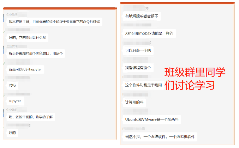
Task: Click the sender tag above '嗯，还能干别的' message
Action: [x=12, y=110]
